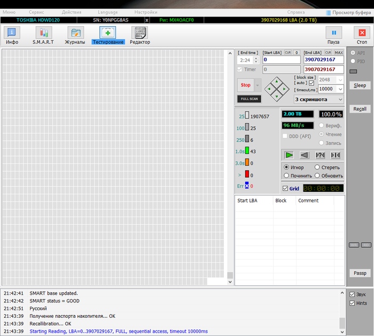
Task: Open the S.M.A.R.T. attributes view
Action: click(44, 33)
